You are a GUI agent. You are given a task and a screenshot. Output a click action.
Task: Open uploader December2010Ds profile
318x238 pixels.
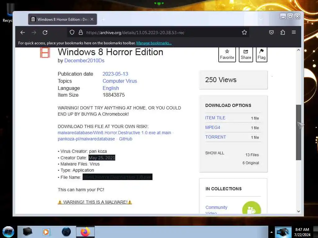click(84, 60)
